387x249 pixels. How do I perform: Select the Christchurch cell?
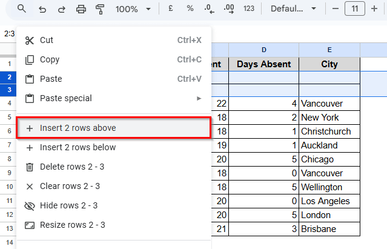tap(329, 131)
